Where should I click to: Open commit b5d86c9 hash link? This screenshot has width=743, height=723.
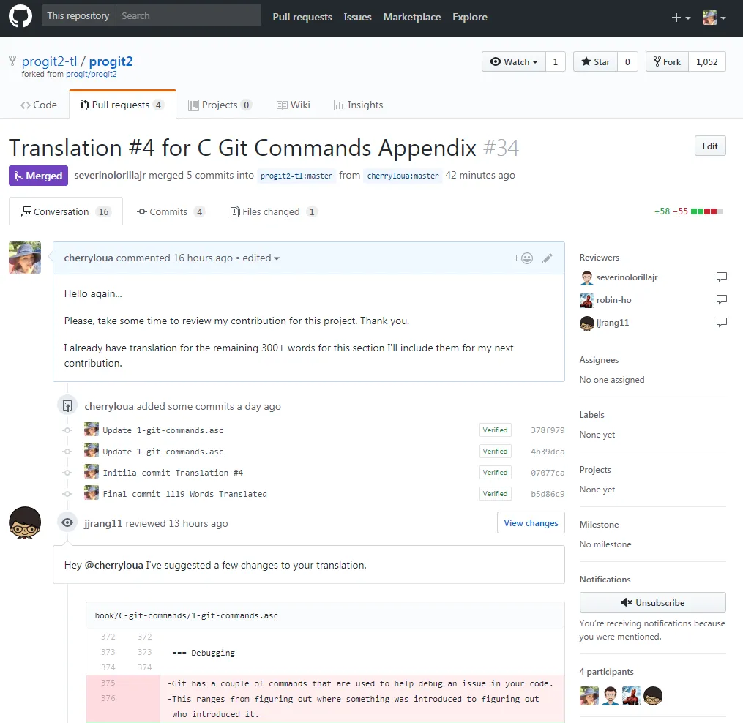[548, 494]
